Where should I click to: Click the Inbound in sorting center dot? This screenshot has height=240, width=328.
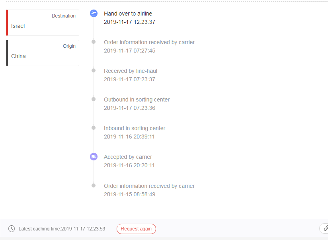click(x=94, y=128)
